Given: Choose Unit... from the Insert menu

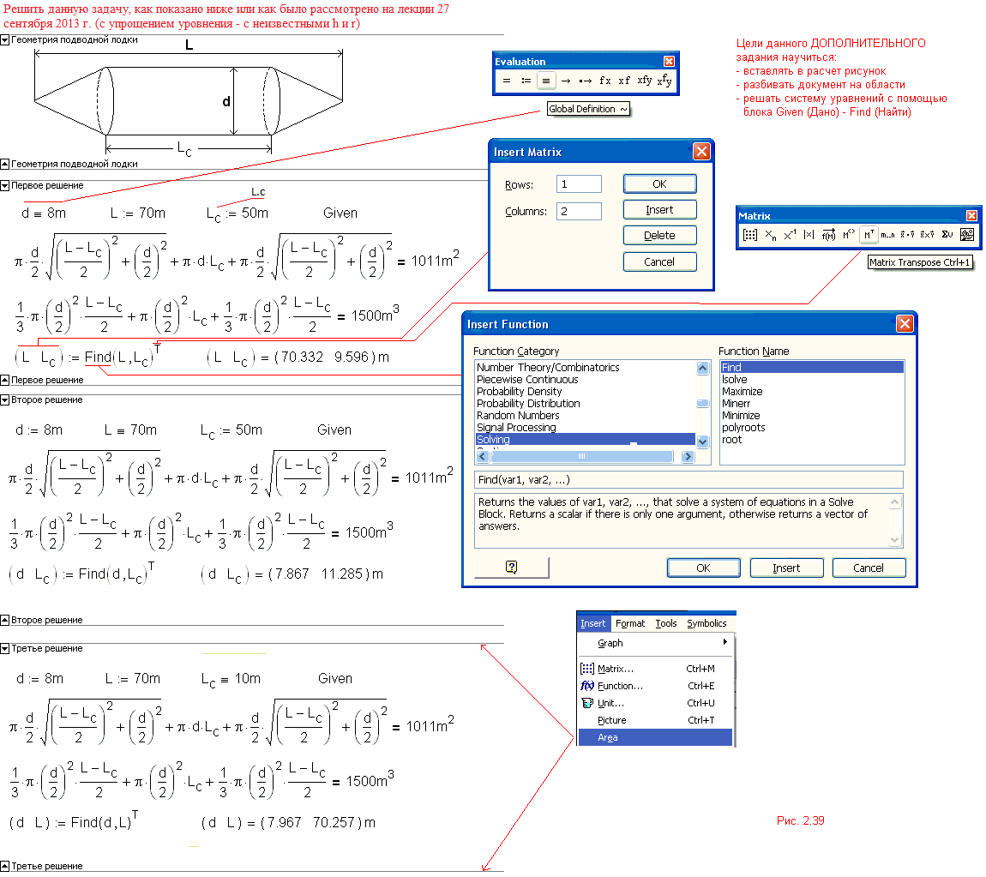Looking at the screenshot, I should tap(654, 703).
